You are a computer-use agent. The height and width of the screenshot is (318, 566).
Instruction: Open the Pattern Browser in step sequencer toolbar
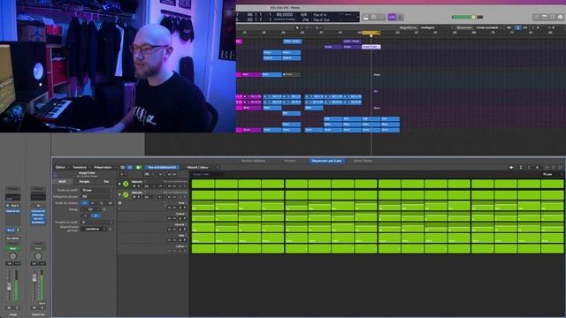pyautogui.click(x=122, y=167)
